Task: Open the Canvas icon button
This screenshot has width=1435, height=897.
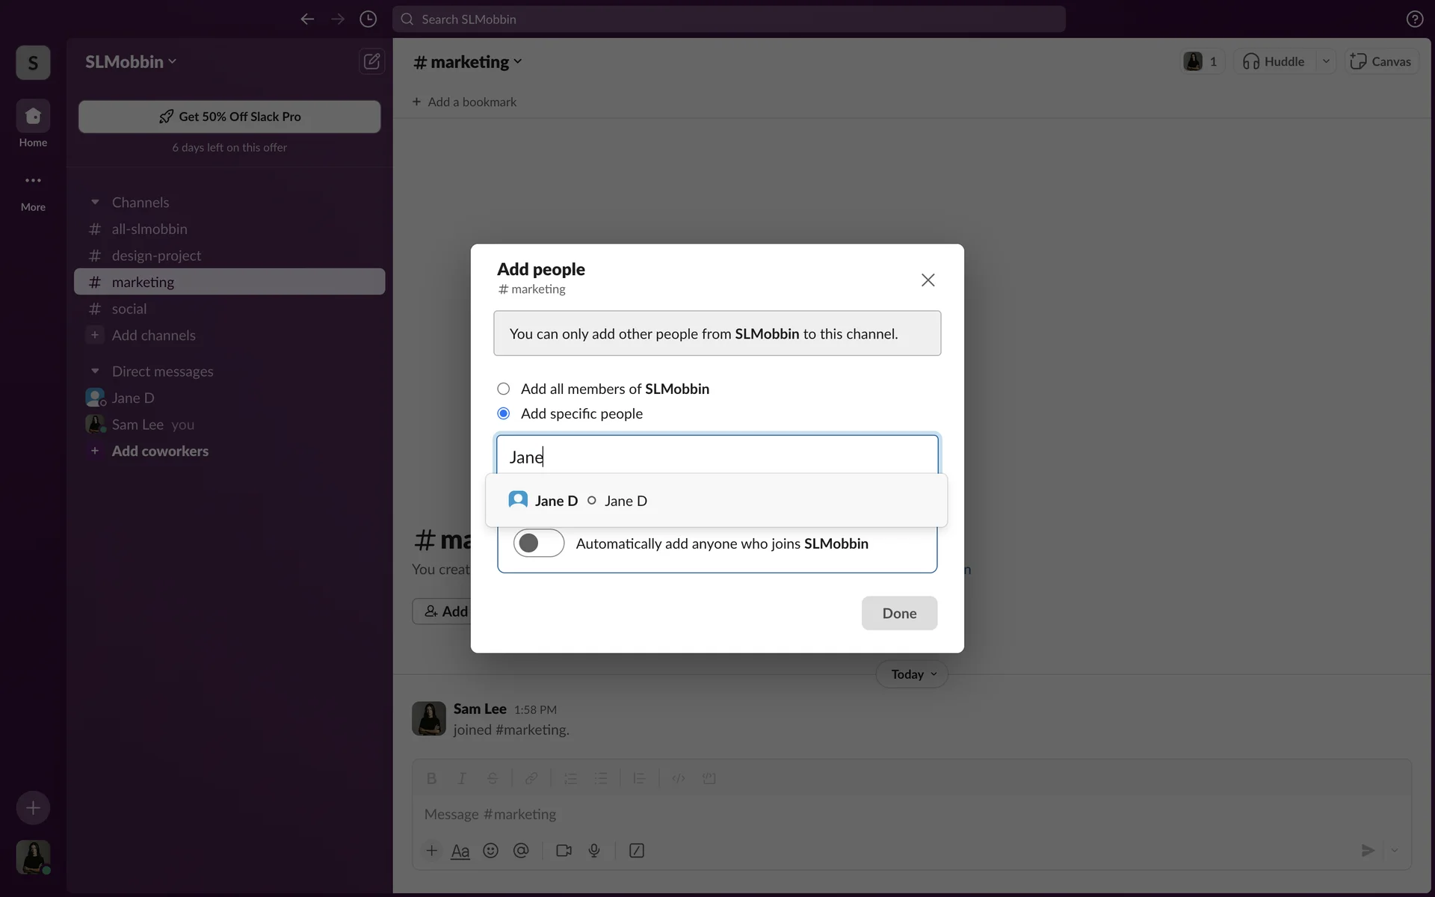Action: 1381,61
